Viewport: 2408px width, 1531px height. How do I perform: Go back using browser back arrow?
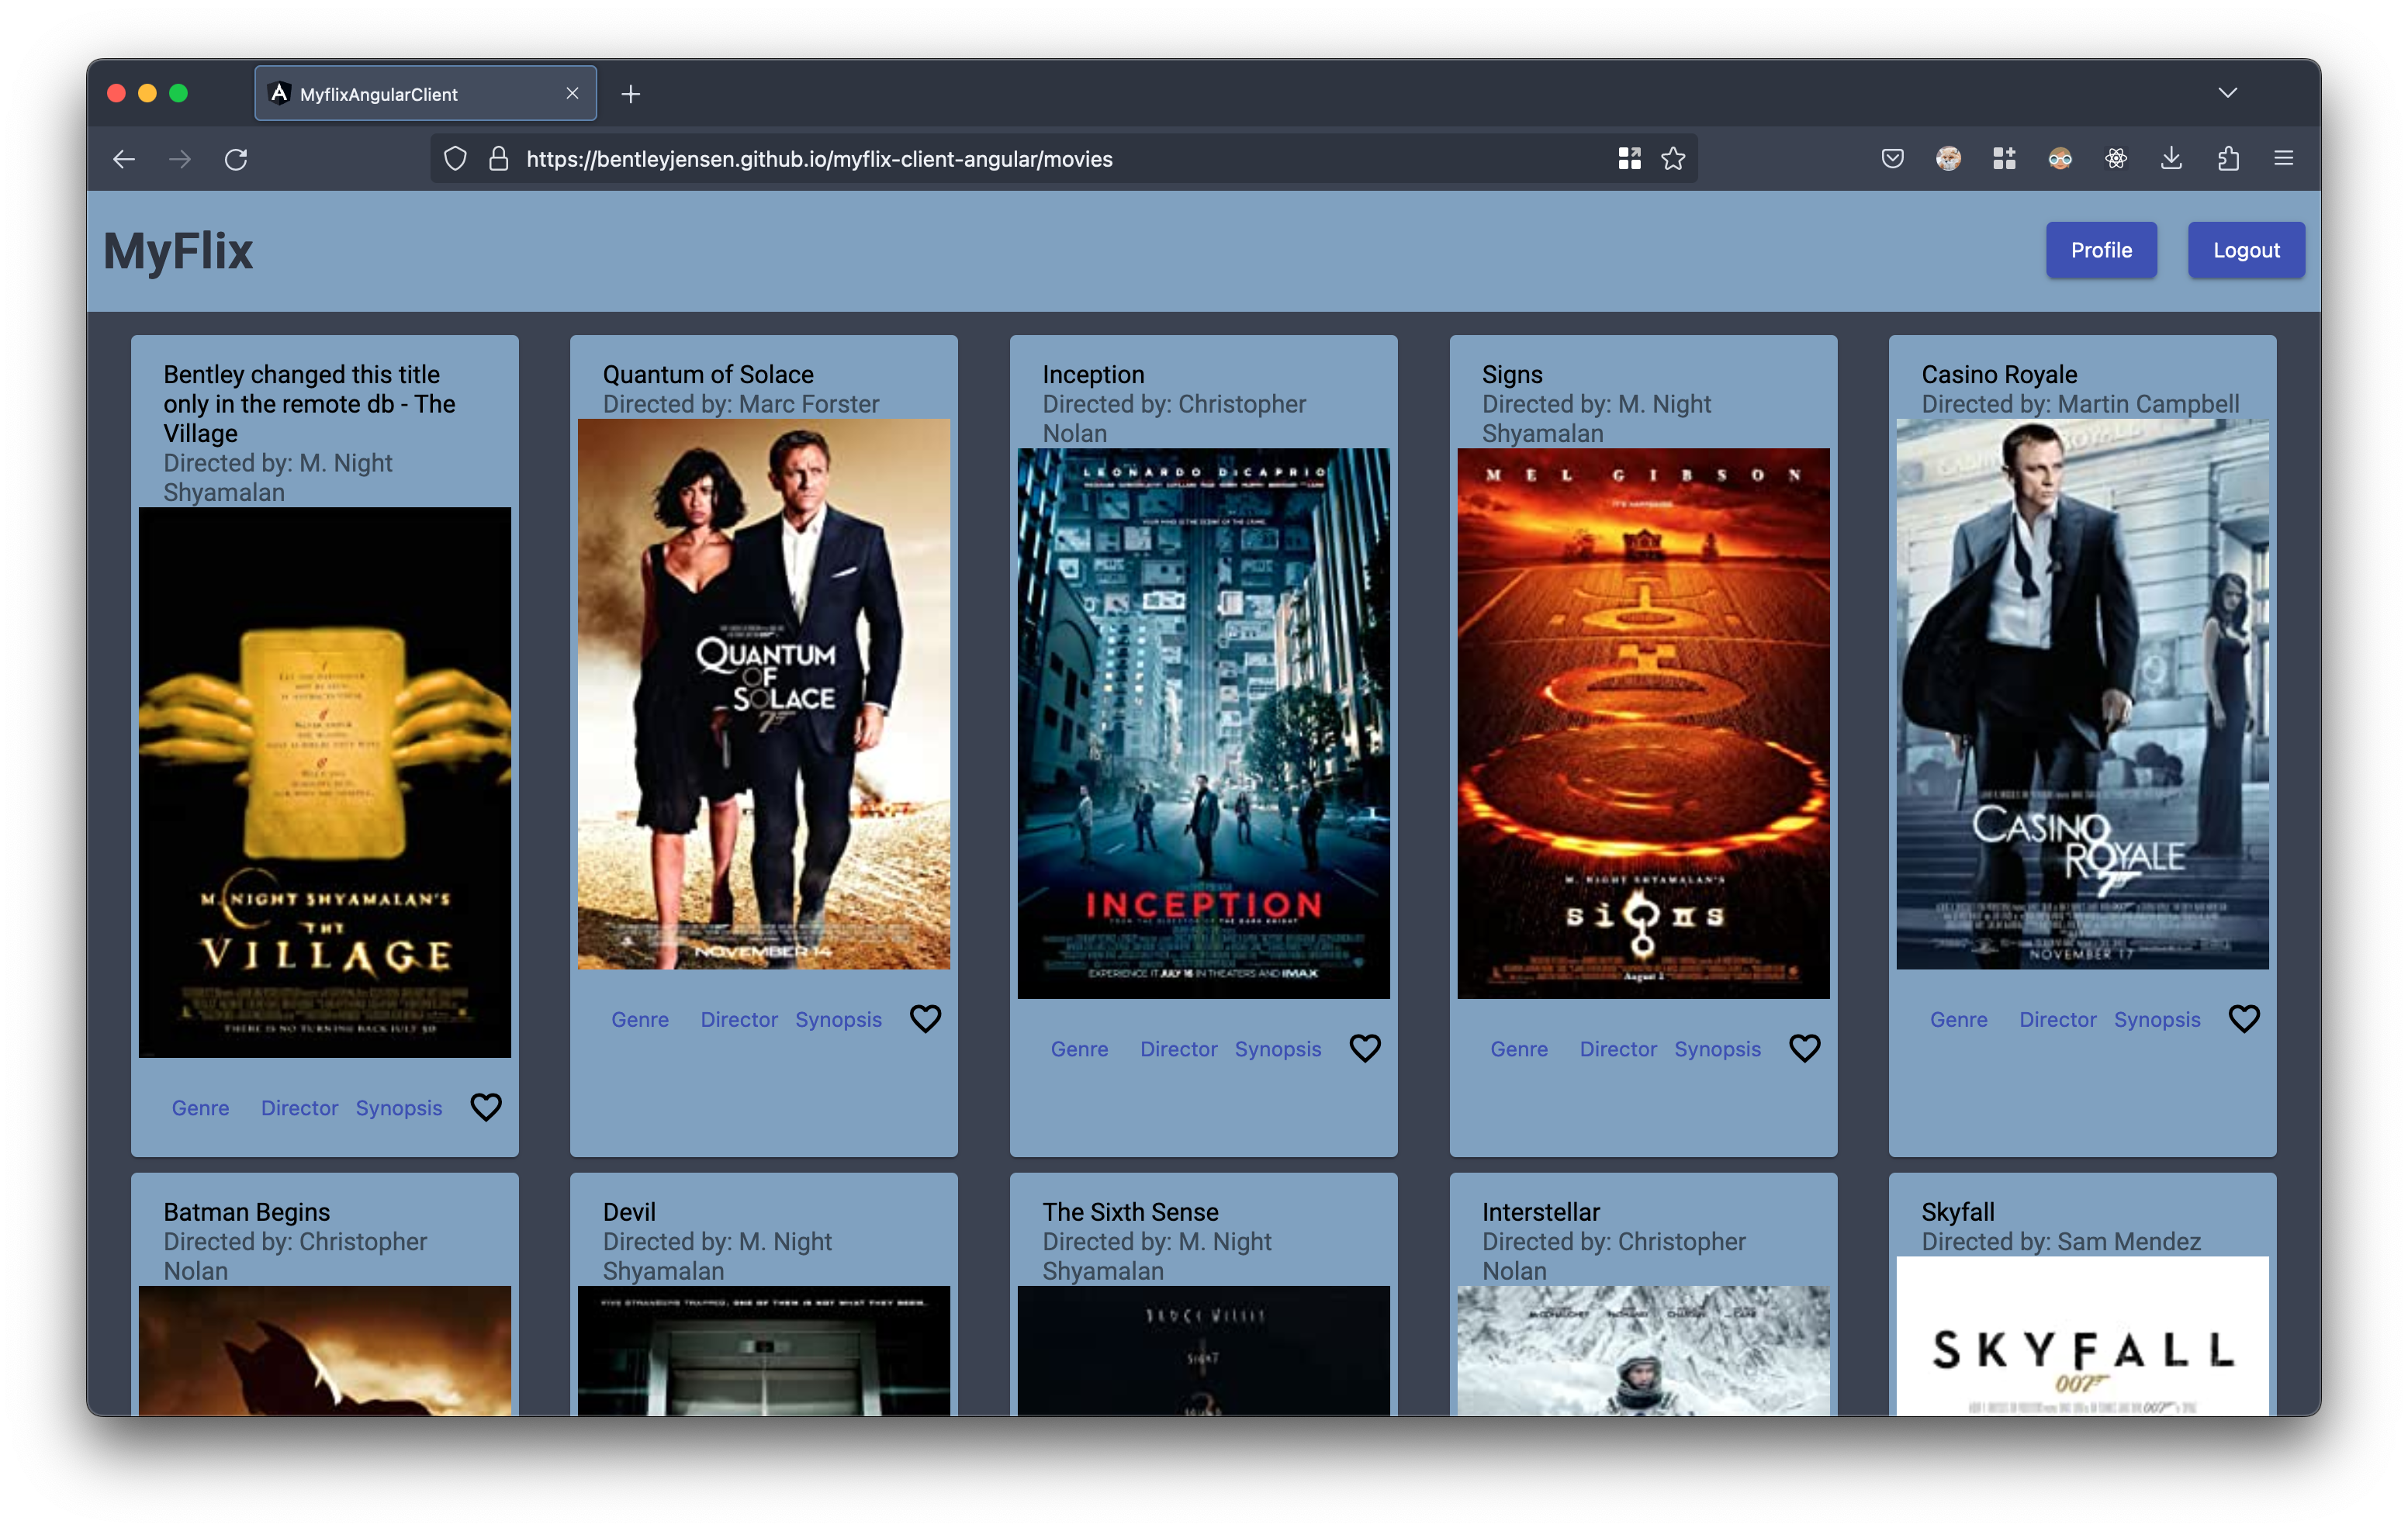pyautogui.click(x=124, y=159)
